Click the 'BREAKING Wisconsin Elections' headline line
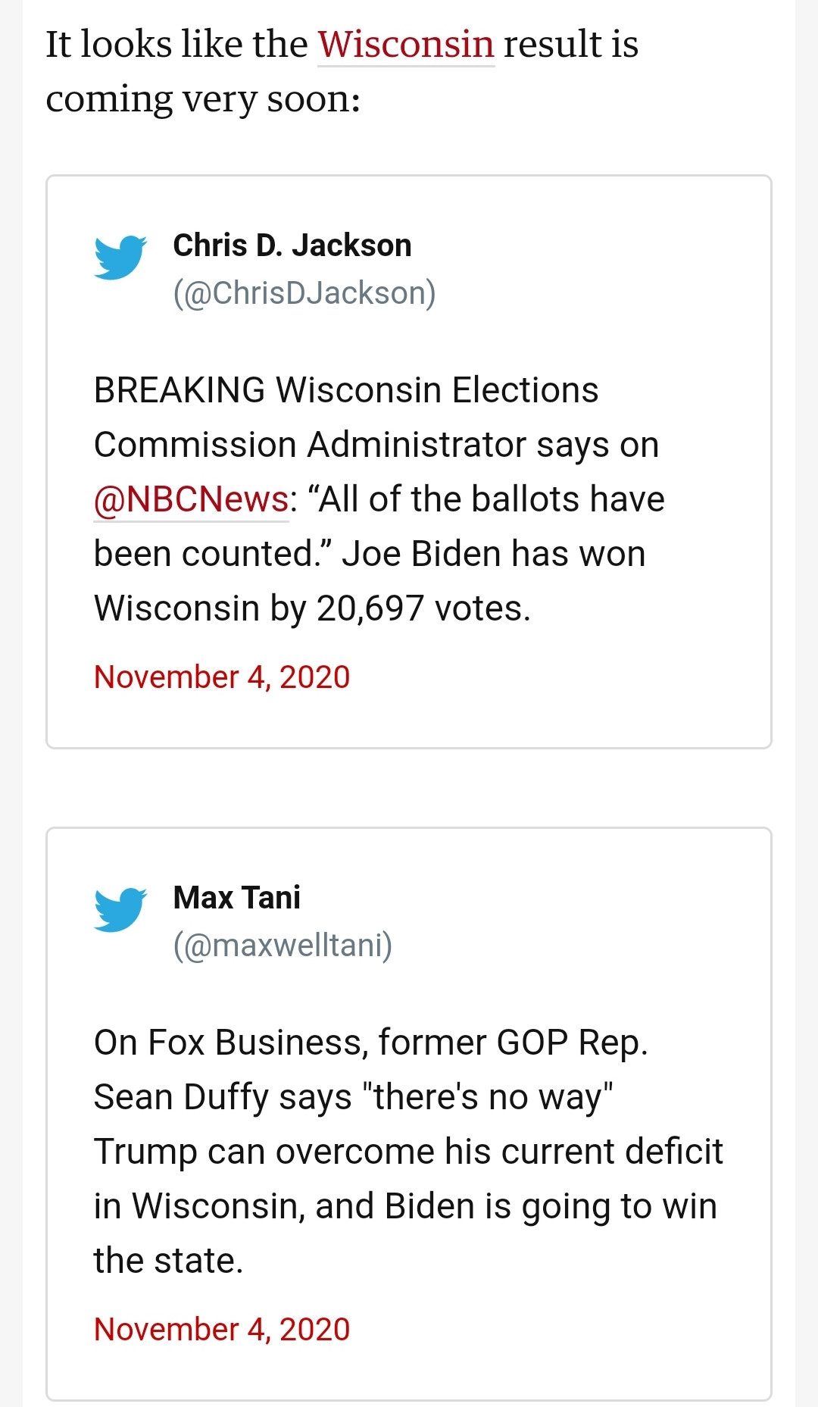818x1407 pixels. coord(346,390)
